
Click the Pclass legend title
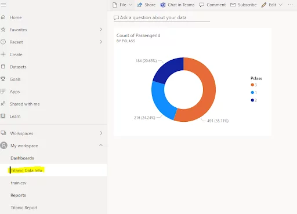256,78
